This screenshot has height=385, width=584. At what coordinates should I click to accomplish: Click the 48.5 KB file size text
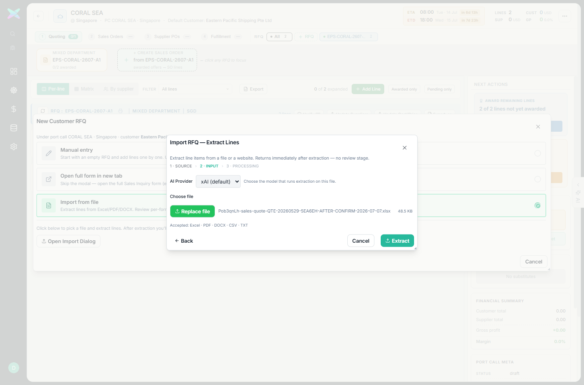point(405,211)
